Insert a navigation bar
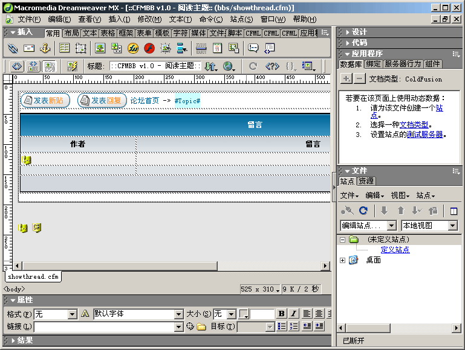This screenshot has width=465, height=350. [x=182, y=48]
